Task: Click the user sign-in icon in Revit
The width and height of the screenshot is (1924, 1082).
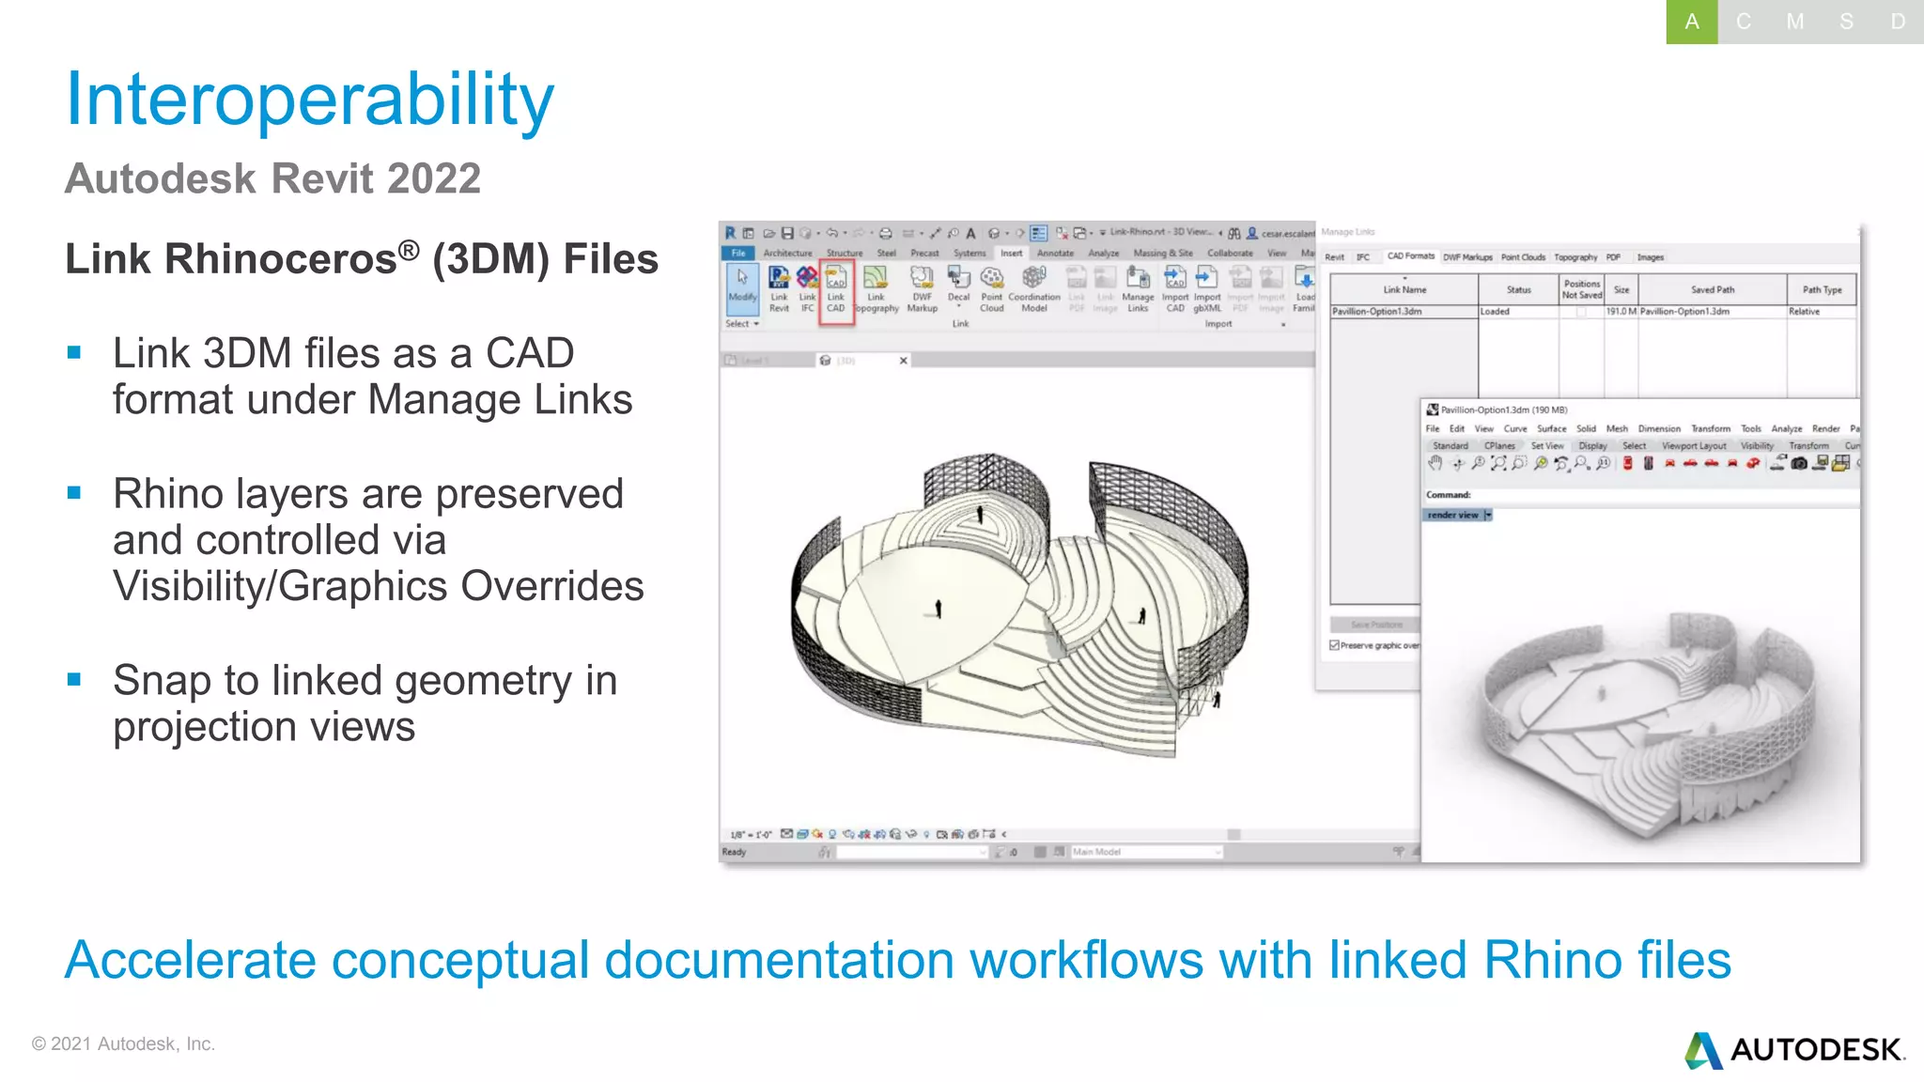Action: (1252, 233)
